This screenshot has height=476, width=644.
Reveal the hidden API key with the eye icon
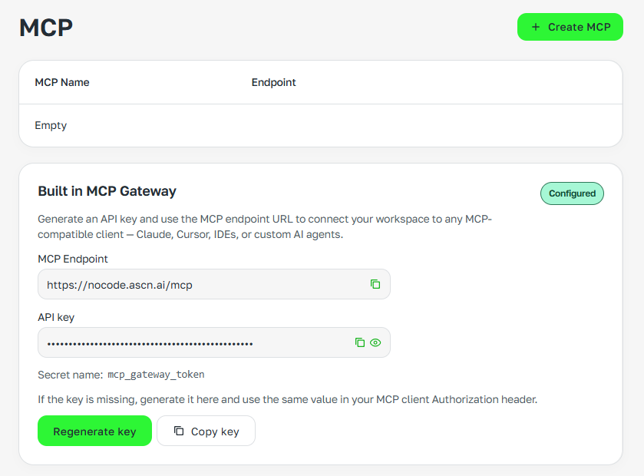click(375, 342)
